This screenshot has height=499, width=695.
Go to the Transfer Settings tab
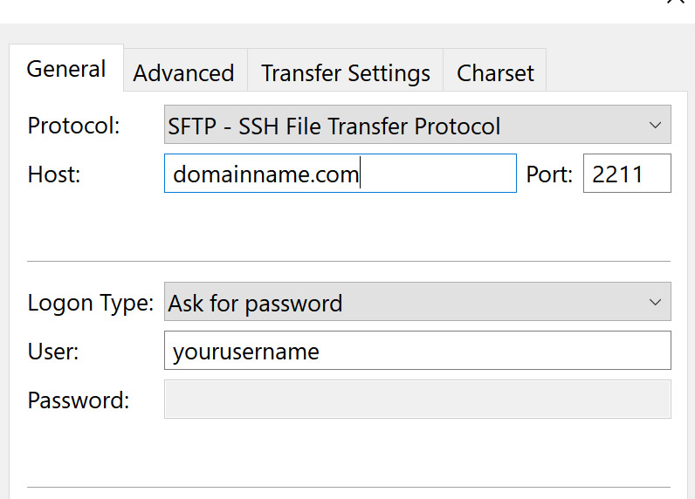pyautogui.click(x=345, y=72)
